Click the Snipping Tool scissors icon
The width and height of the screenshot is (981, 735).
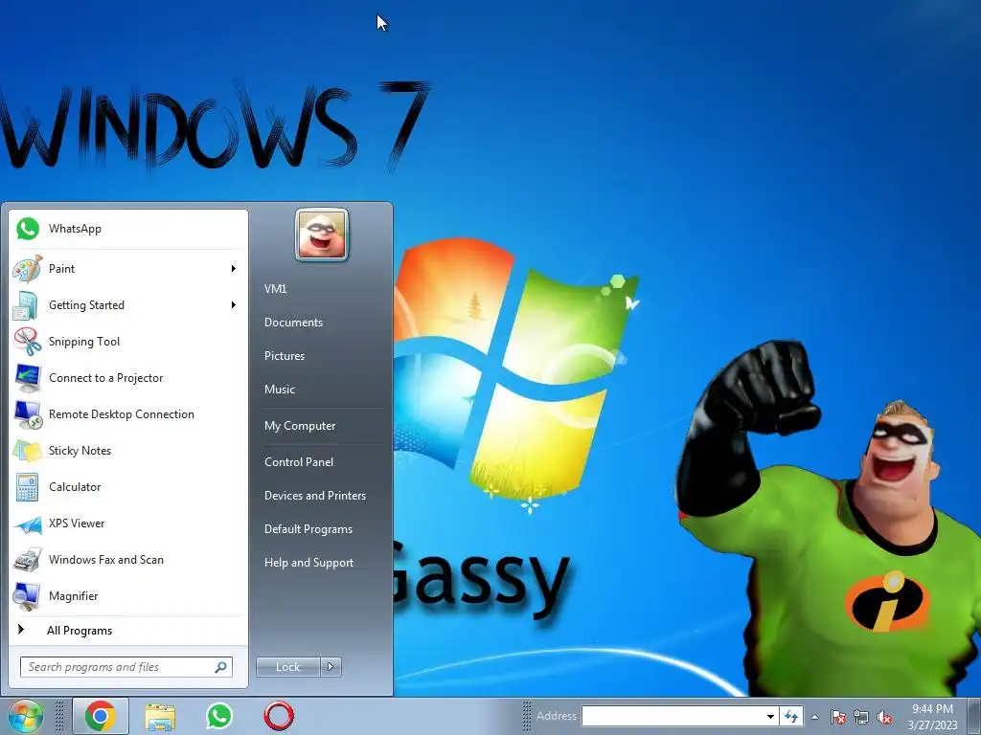coord(28,342)
